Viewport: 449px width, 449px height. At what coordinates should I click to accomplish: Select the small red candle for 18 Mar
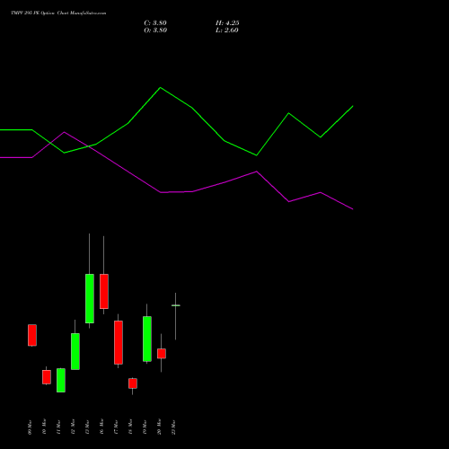[x=133, y=383]
